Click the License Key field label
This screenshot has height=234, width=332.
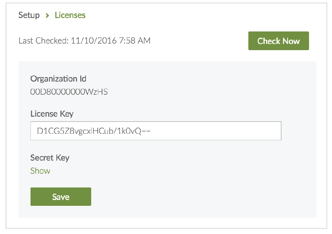(x=52, y=114)
